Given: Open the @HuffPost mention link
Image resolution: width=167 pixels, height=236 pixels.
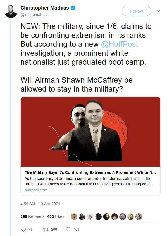Looking at the screenshot, I should point(120,44).
